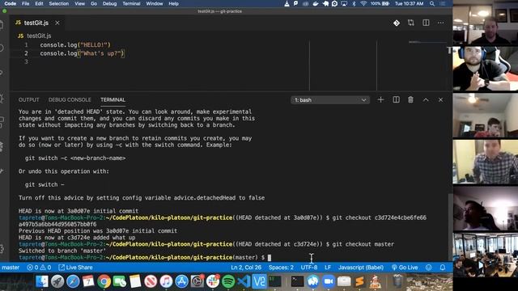Click testGit.js in the breadcrumb bar
The image size is (518, 291).
[x=39, y=36]
